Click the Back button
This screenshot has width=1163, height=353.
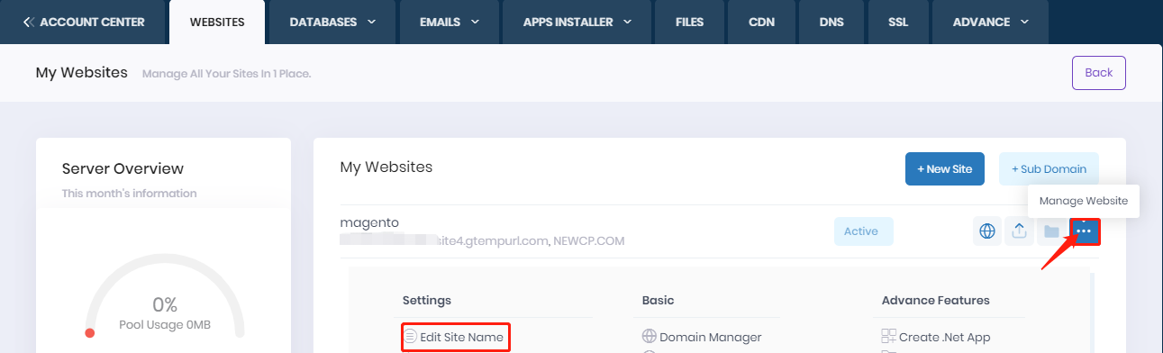[1098, 73]
